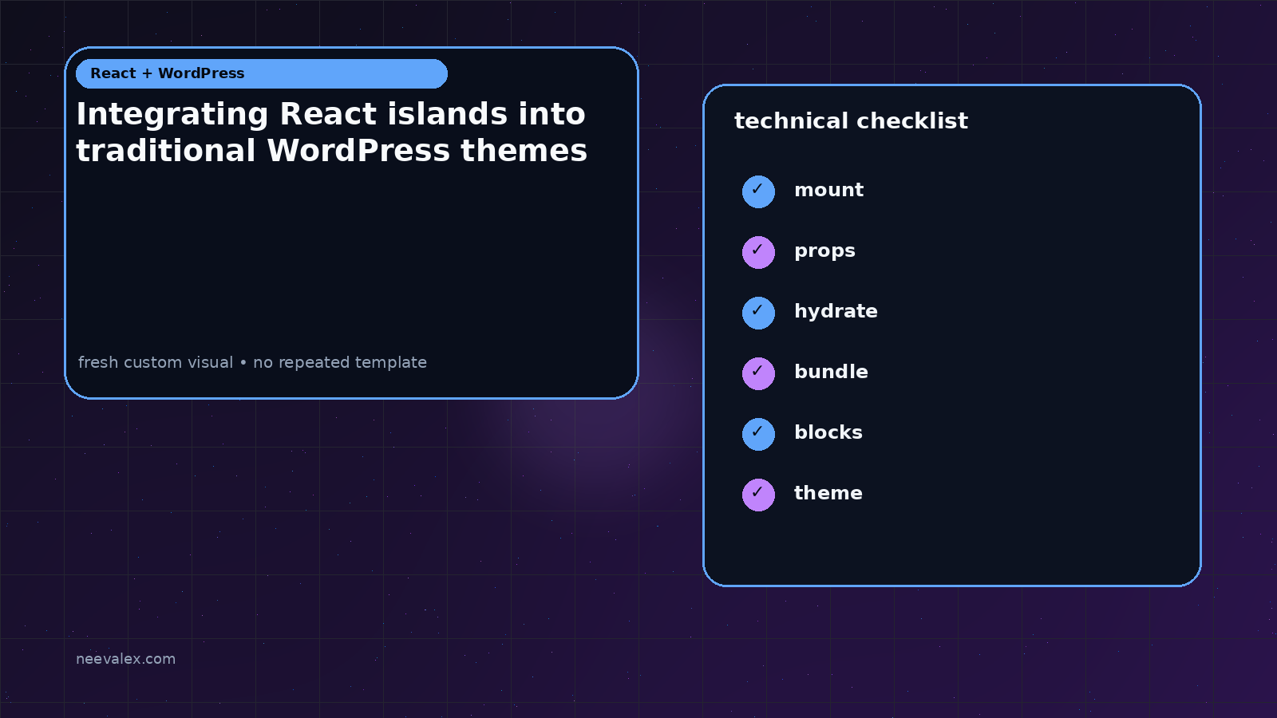Open the neevalex.com link
The height and width of the screenshot is (718, 1277).
(x=125, y=659)
